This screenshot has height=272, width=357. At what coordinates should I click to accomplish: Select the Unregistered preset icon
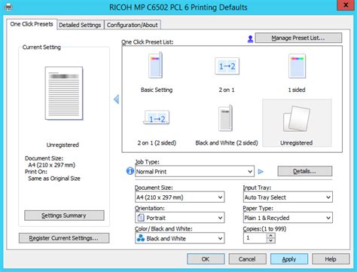(297, 118)
